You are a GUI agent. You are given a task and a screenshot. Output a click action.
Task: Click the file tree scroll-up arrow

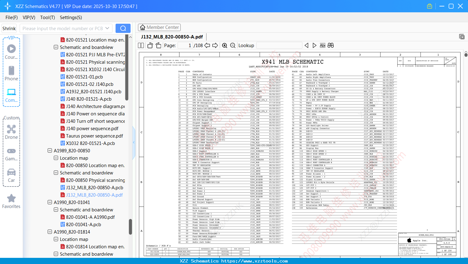pyautogui.click(x=130, y=37)
